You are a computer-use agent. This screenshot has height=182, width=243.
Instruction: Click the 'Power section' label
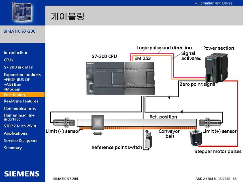[219, 48]
